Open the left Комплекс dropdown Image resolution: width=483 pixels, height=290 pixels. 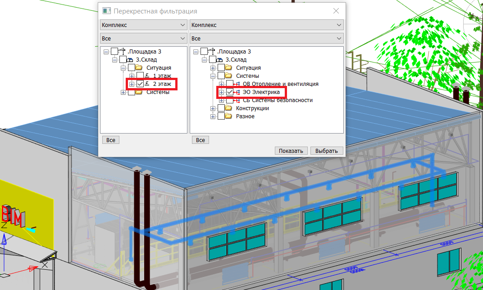143,25
